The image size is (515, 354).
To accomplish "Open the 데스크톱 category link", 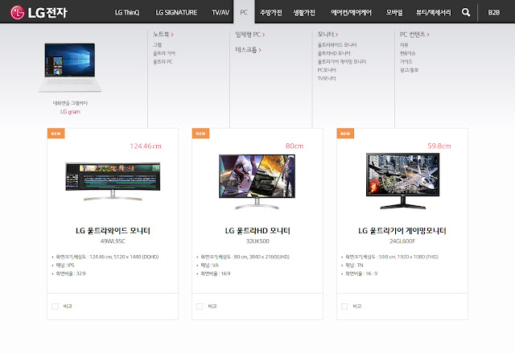I will [x=248, y=50].
